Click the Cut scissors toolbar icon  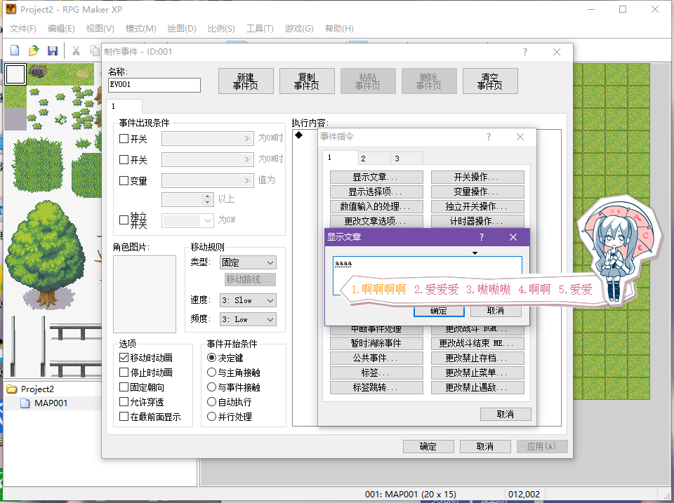click(x=76, y=51)
